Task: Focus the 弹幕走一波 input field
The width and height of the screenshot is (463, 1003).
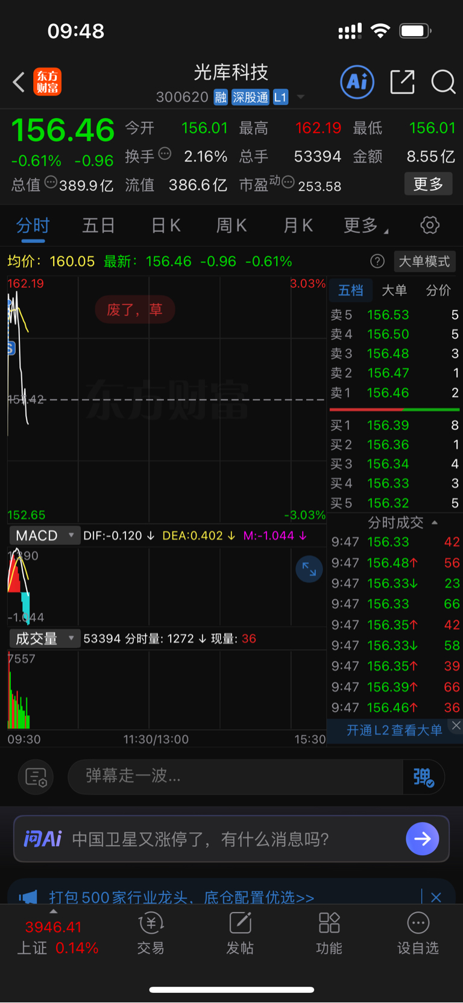Action: click(235, 776)
